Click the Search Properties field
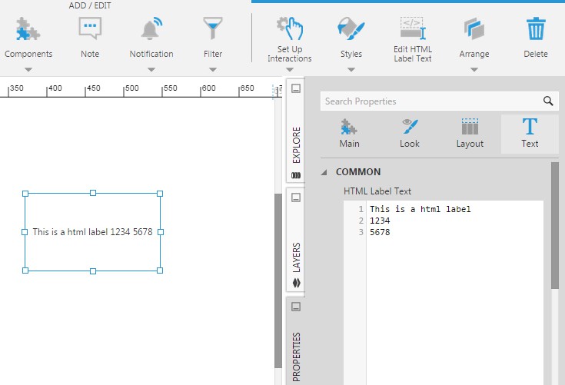Viewport: 565px width, 385px height. [430, 101]
